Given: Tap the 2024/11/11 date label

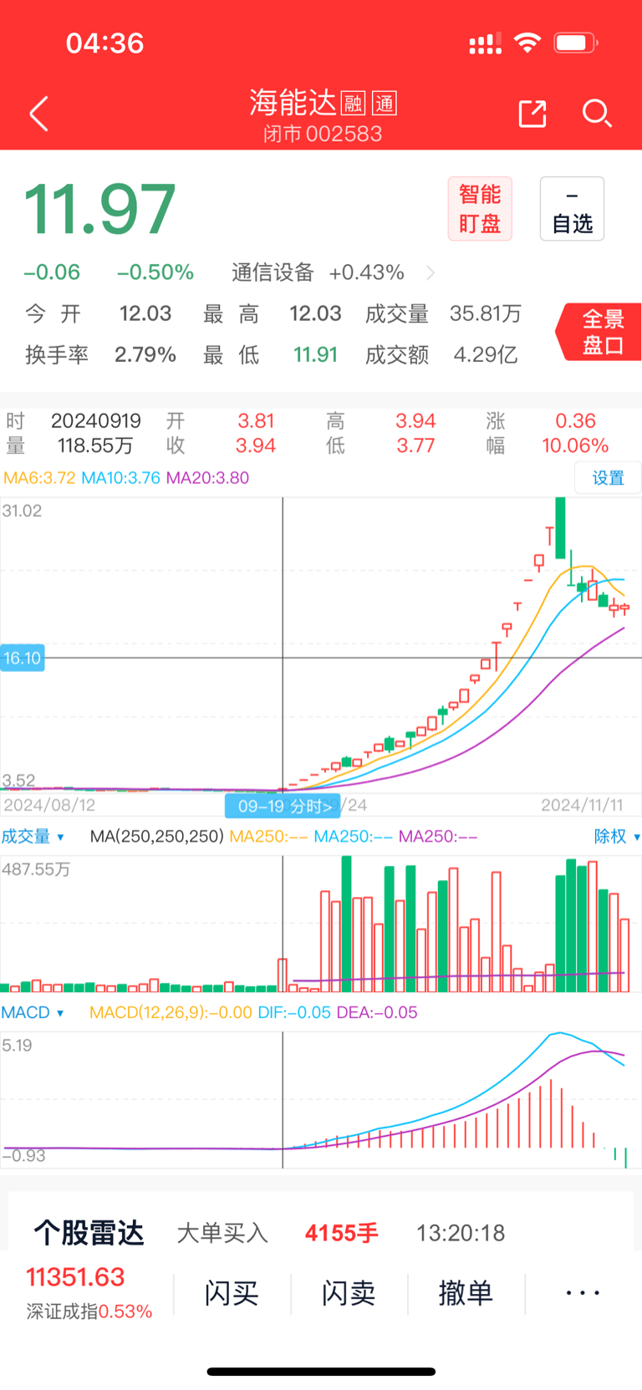Looking at the screenshot, I should click(x=582, y=805).
